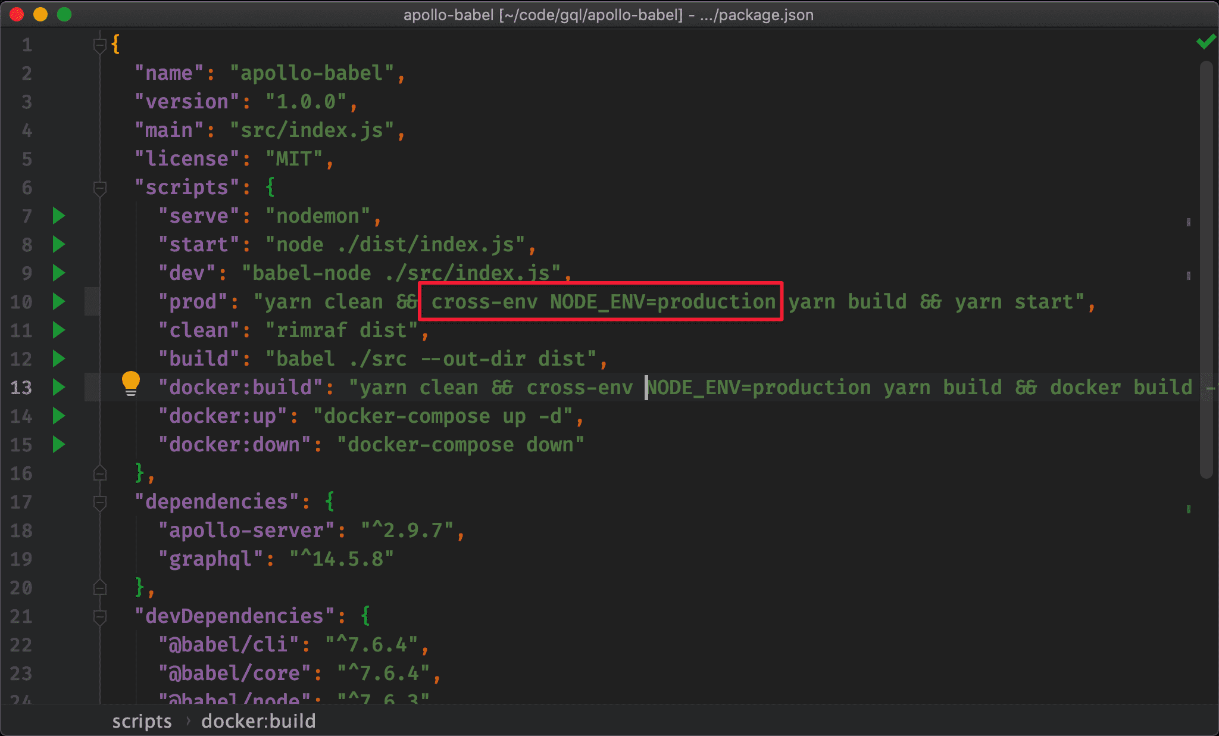Click the "@babel/cli" devDependency key
Screen dimensions: 1219x736
[x=228, y=645]
